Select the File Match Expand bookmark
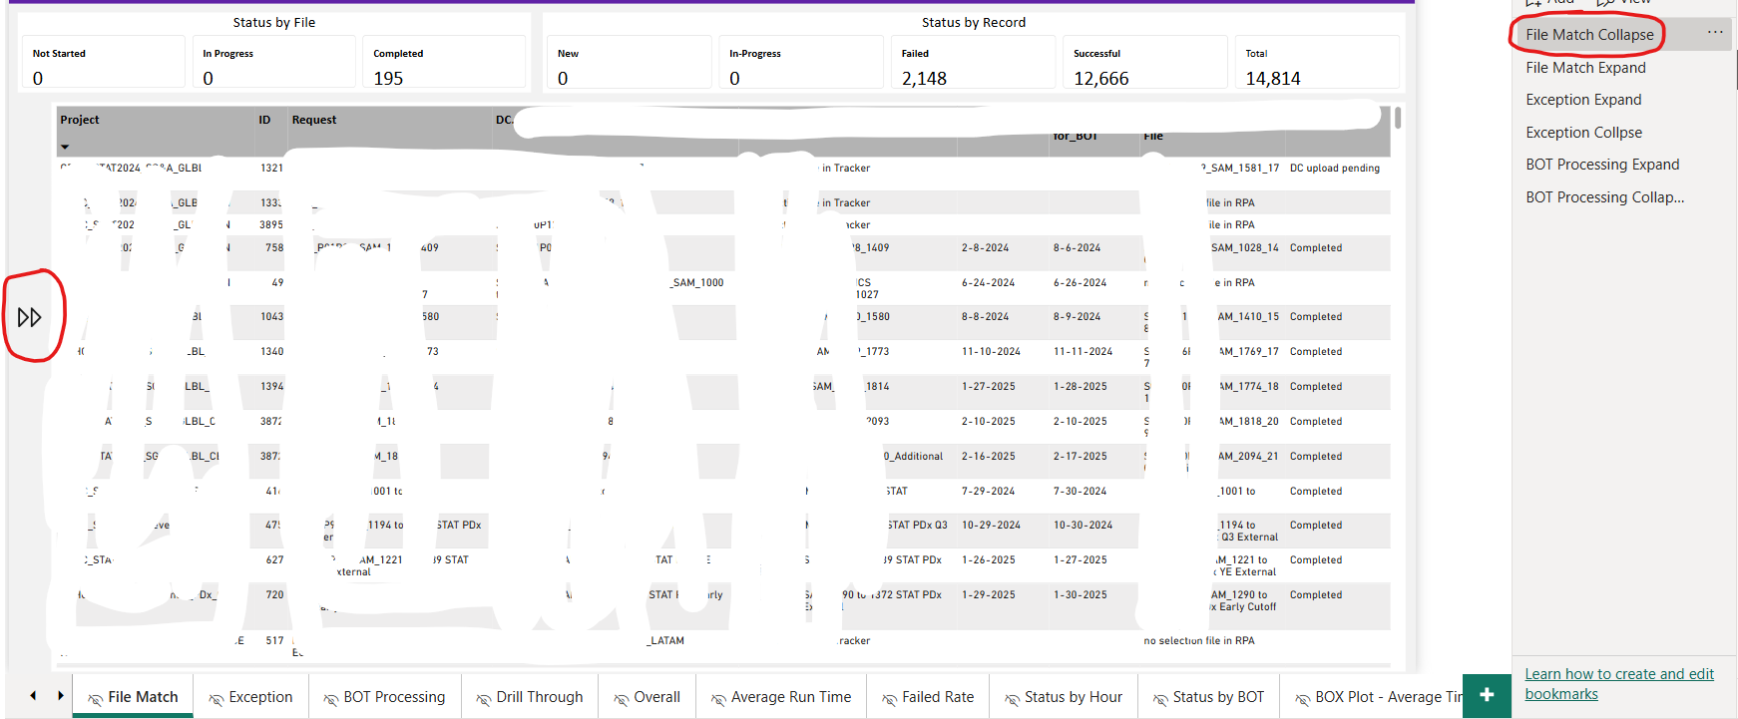 click(1585, 68)
